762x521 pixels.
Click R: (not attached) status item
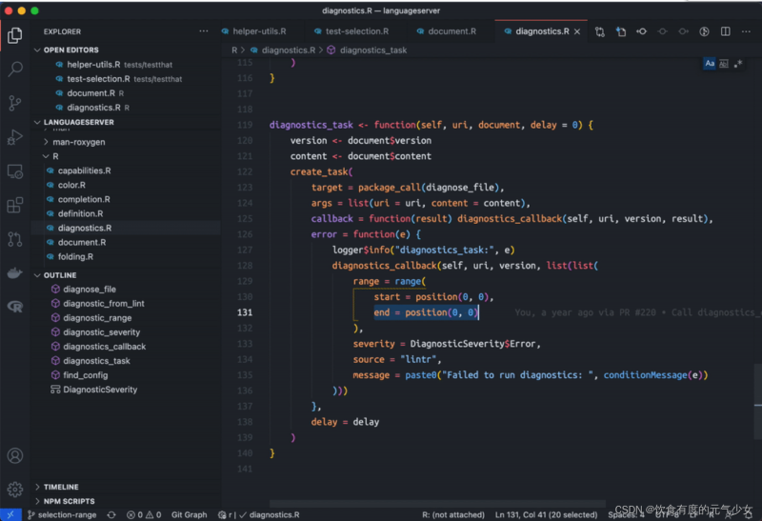pyautogui.click(x=453, y=514)
